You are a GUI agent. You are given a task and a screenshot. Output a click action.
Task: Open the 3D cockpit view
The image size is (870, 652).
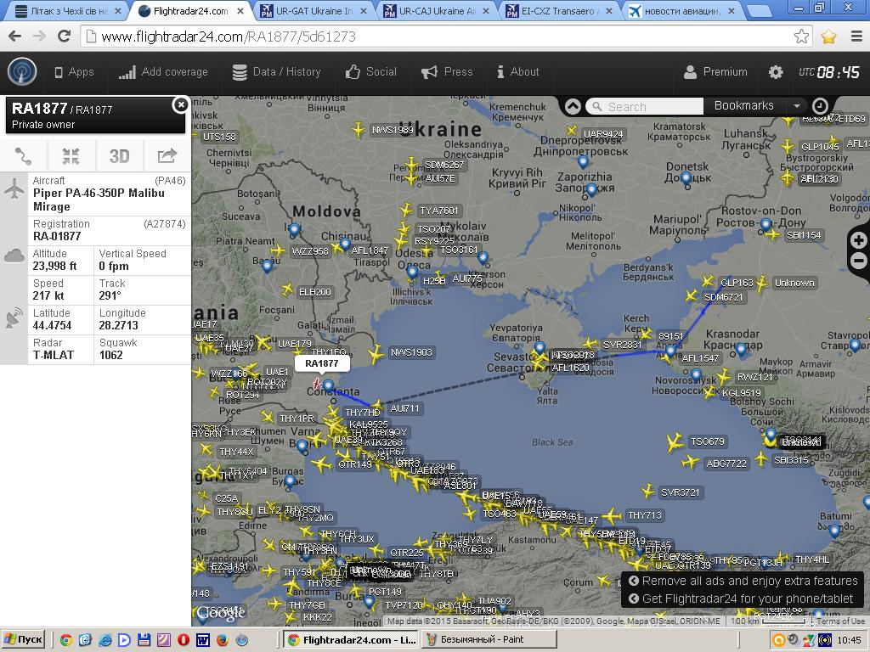(x=119, y=156)
